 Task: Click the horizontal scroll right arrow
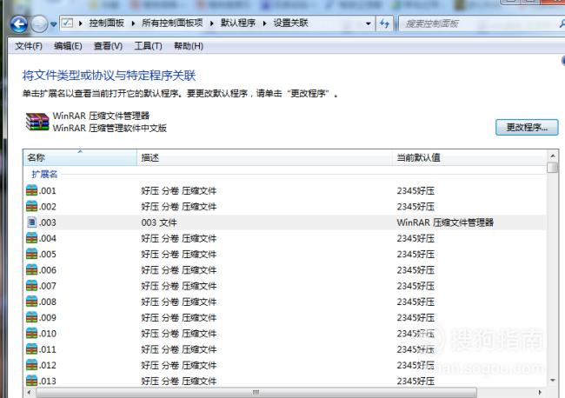pos(540,392)
